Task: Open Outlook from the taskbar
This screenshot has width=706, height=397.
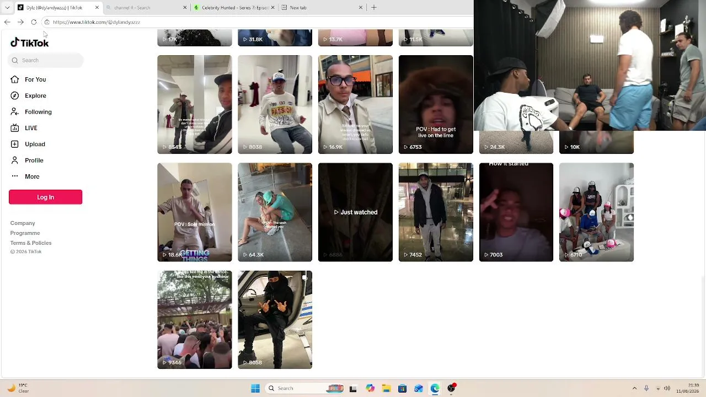Action: pyautogui.click(x=419, y=388)
